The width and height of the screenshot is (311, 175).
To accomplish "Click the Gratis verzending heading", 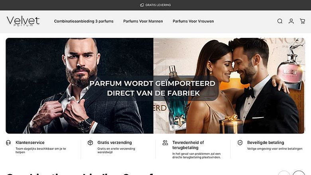I will pos(114,142).
